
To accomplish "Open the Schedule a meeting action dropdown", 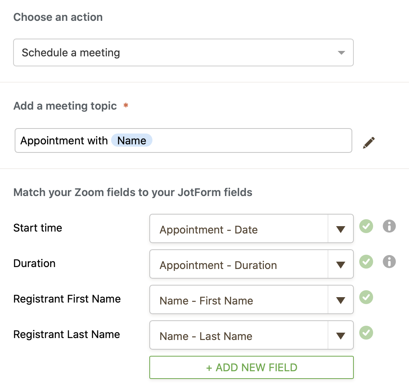I will (341, 52).
